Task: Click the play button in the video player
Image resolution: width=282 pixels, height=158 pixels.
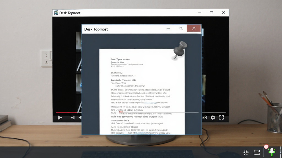Action: point(60,117)
